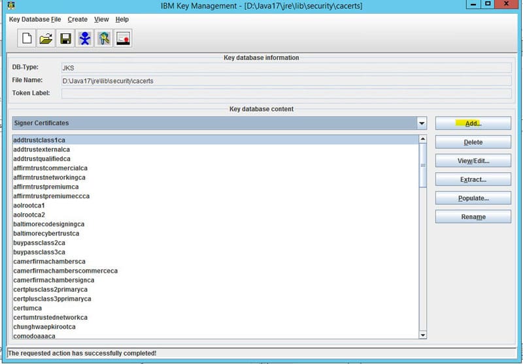Select addtrustqualifiedca certificate

point(216,159)
